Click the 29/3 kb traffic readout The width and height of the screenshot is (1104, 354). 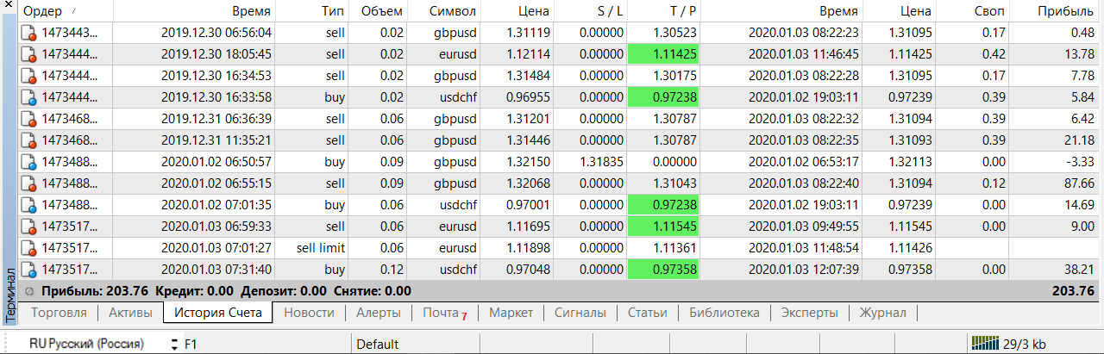[1025, 344]
